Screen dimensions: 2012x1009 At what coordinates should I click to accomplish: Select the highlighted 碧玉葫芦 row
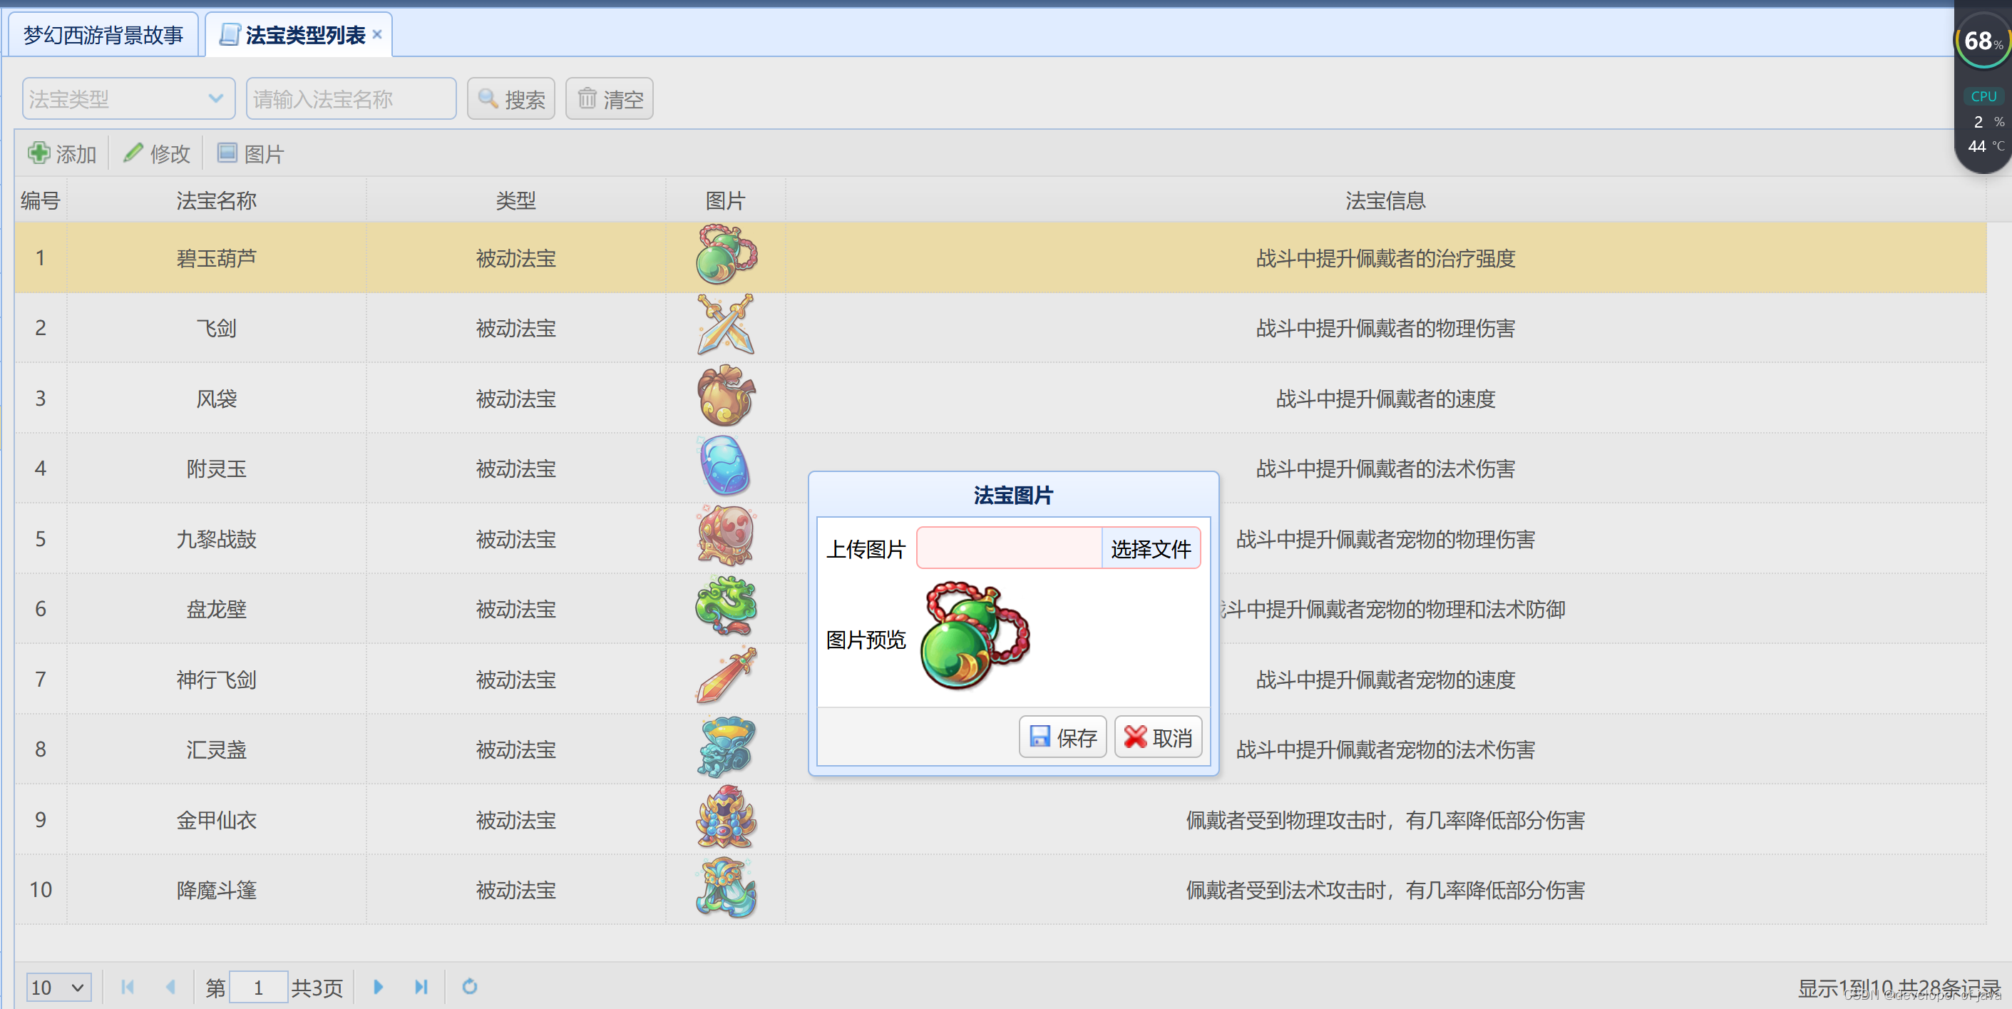[x=216, y=257]
